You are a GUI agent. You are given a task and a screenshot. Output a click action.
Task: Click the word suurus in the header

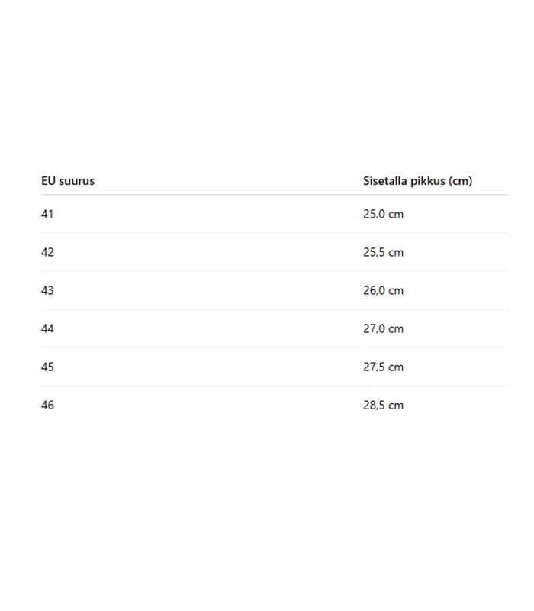pos(76,182)
